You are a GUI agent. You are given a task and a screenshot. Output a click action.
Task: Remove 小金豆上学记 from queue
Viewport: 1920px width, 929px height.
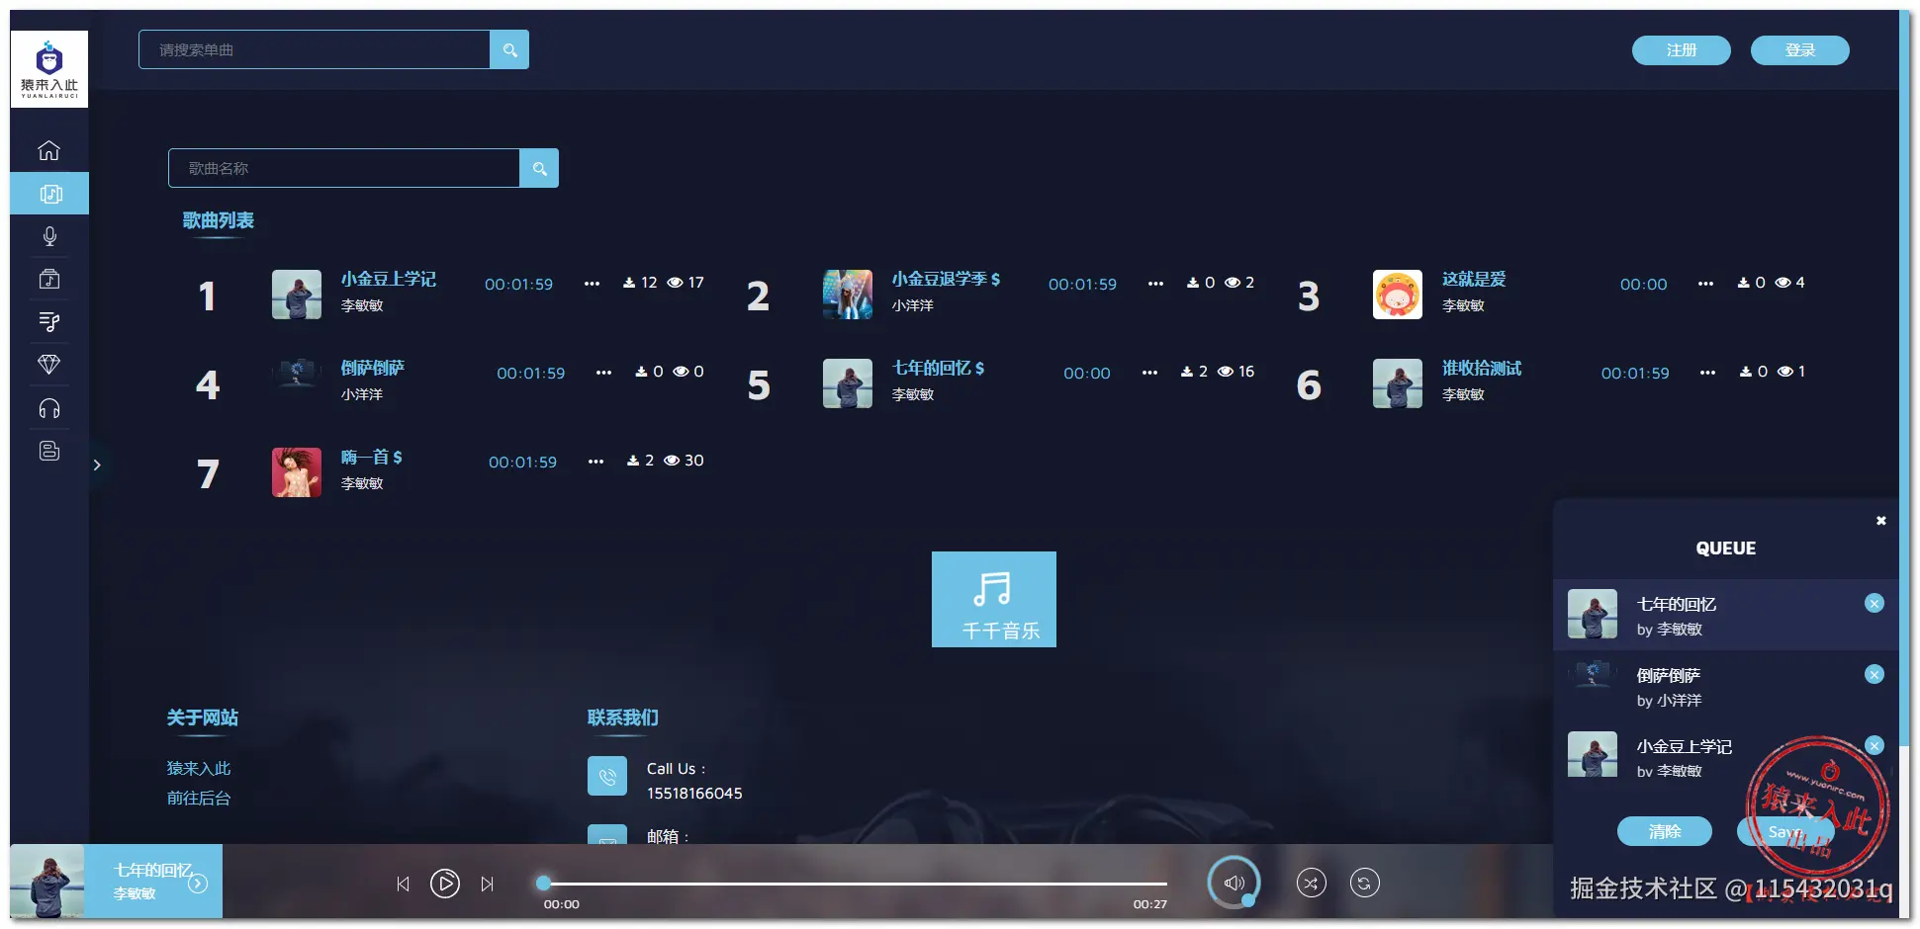pos(1874,746)
